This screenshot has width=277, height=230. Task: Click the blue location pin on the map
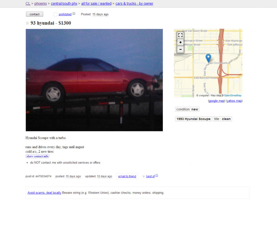click(x=208, y=58)
